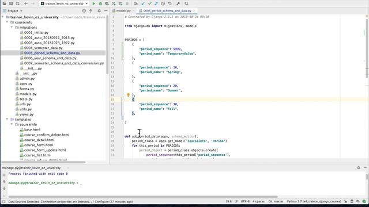This screenshot has height=207, width=369.
Task: Click LF line separator in status bar
Action: pos(236,201)
